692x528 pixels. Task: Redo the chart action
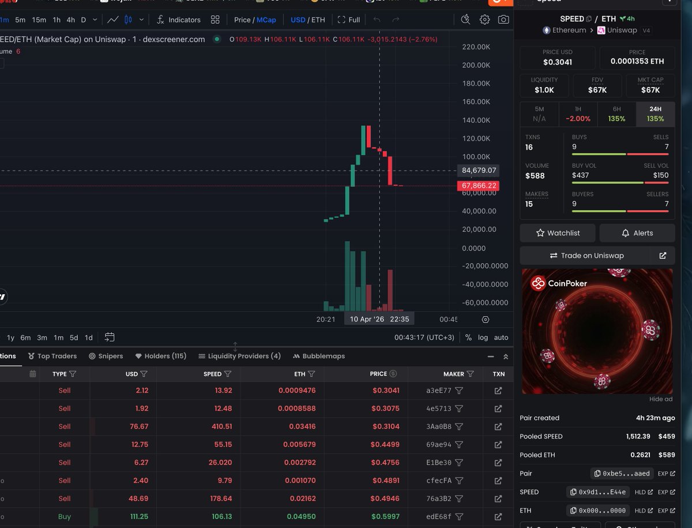(x=396, y=20)
